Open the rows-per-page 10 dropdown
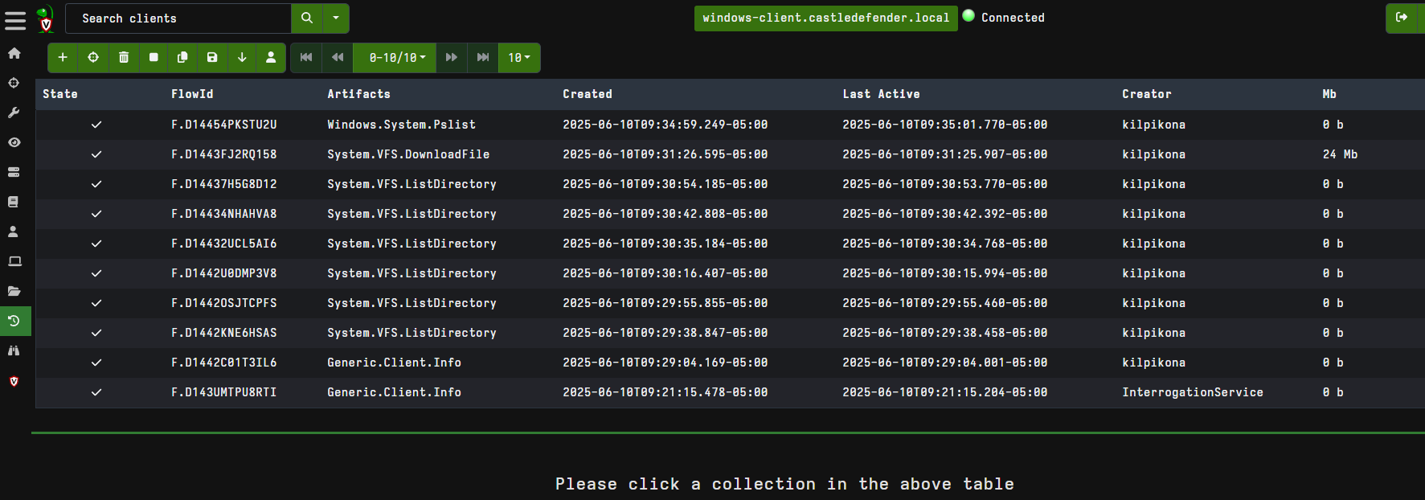This screenshot has width=1425, height=500. tap(519, 58)
